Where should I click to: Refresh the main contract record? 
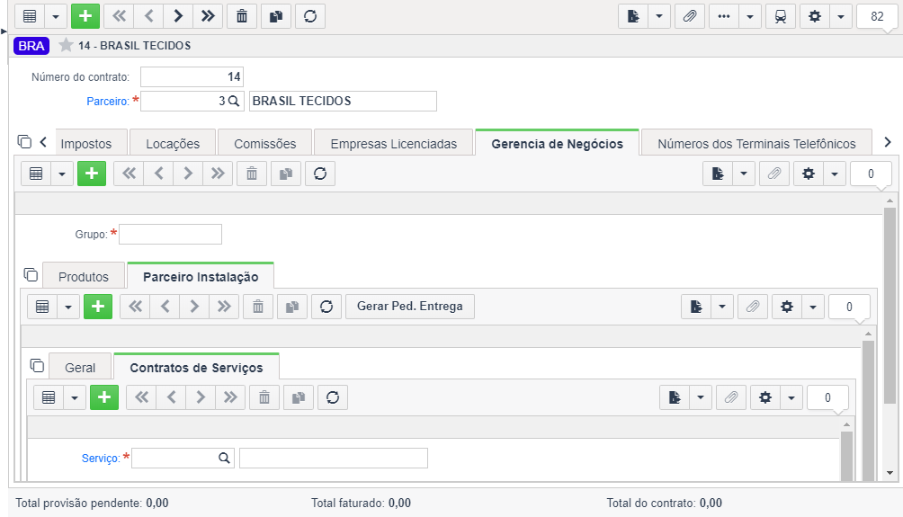tap(310, 16)
